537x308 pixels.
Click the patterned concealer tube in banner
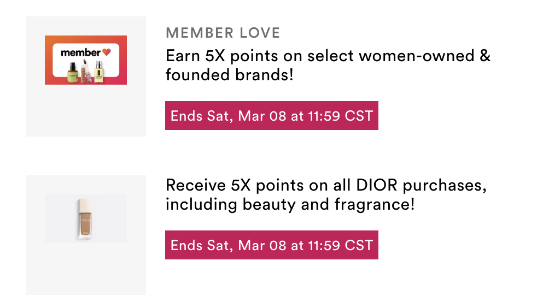(86, 72)
